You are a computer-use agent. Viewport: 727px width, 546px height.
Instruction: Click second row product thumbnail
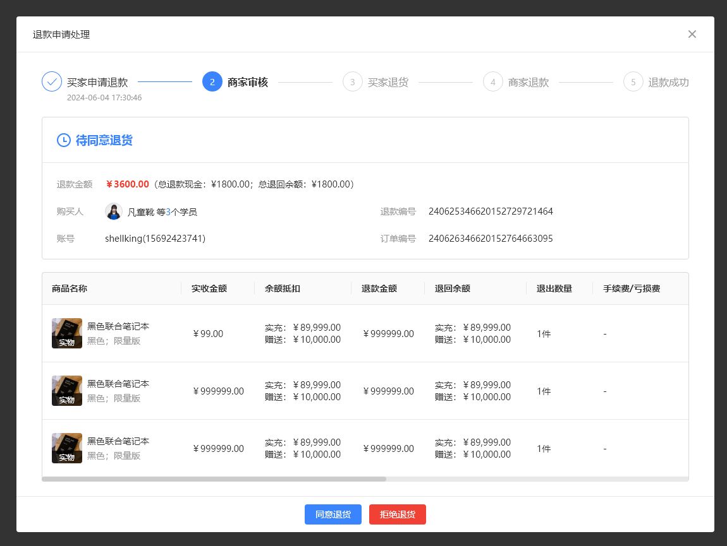tap(67, 391)
